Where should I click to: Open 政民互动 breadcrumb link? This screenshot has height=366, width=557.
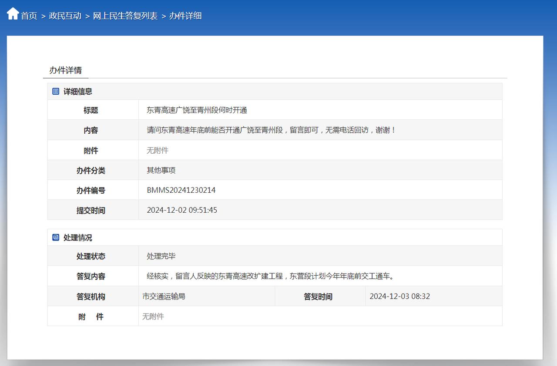[65, 16]
